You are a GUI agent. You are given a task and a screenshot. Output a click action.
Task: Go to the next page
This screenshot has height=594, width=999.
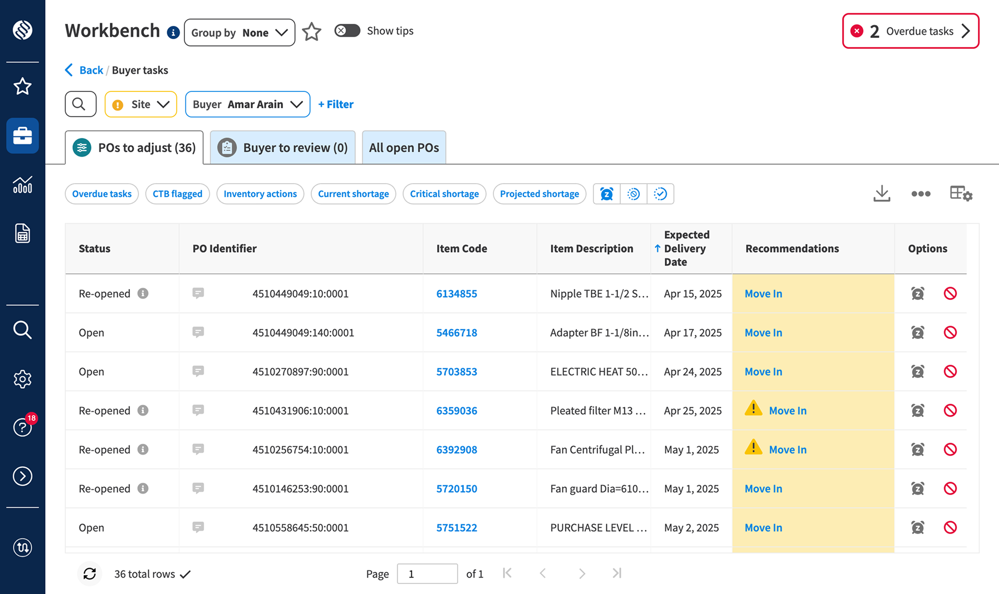click(x=581, y=573)
